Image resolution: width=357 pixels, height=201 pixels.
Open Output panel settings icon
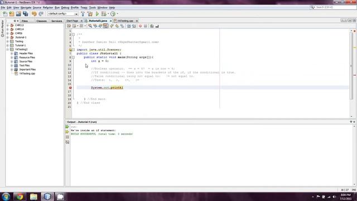click(67, 142)
